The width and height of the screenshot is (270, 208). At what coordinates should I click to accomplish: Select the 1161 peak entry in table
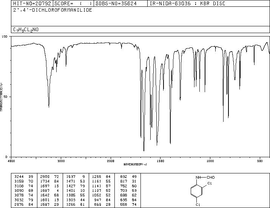point(102,181)
